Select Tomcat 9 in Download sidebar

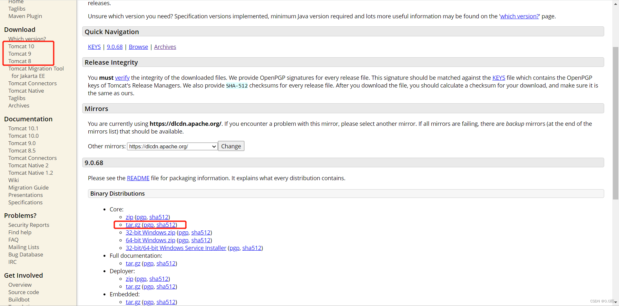click(x=20, y=54)
